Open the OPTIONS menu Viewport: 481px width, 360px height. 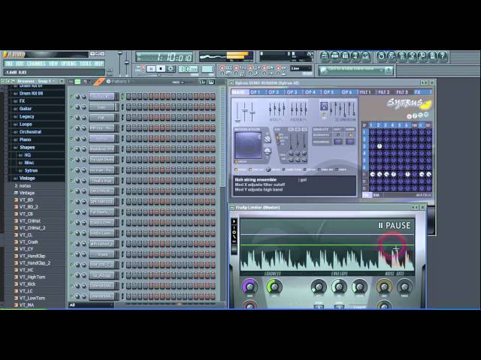click(x=68, y=64)
